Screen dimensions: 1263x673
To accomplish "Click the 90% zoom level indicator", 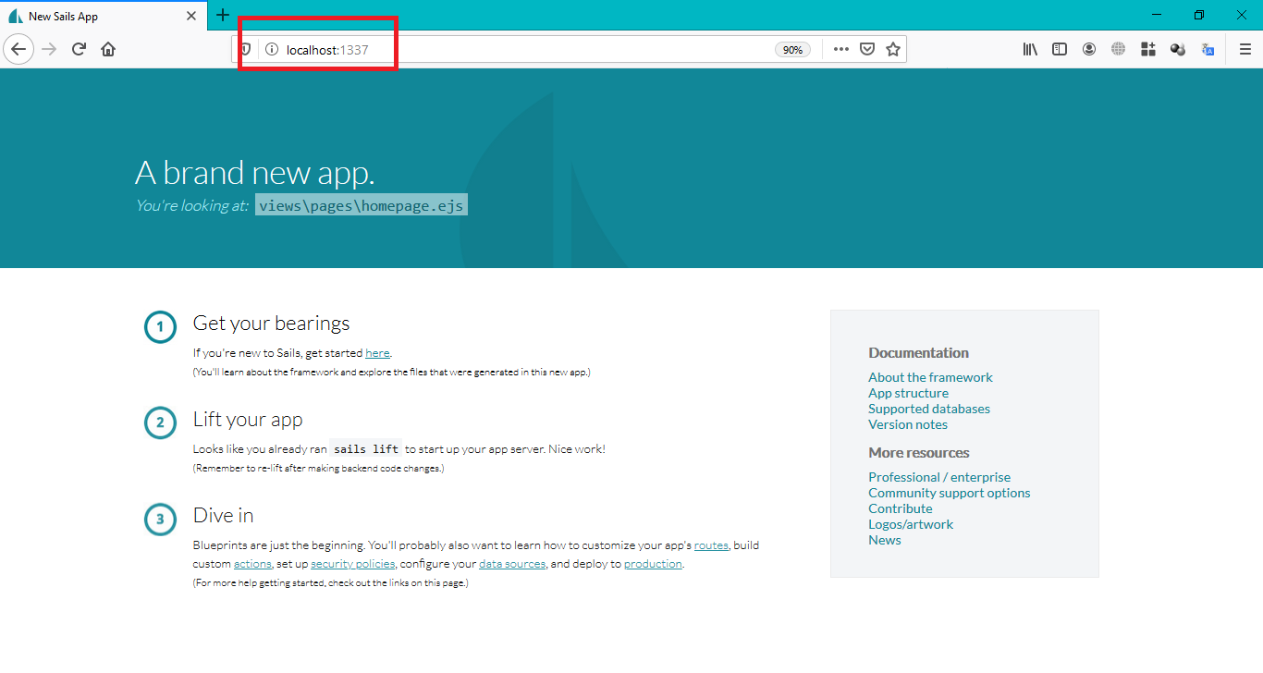I will (792, 49).
